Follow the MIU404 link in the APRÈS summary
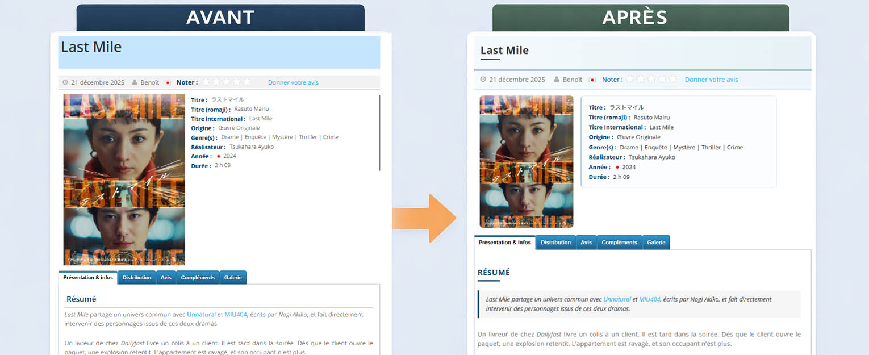This screenshot has height=355, width=869. click(649, 299)
